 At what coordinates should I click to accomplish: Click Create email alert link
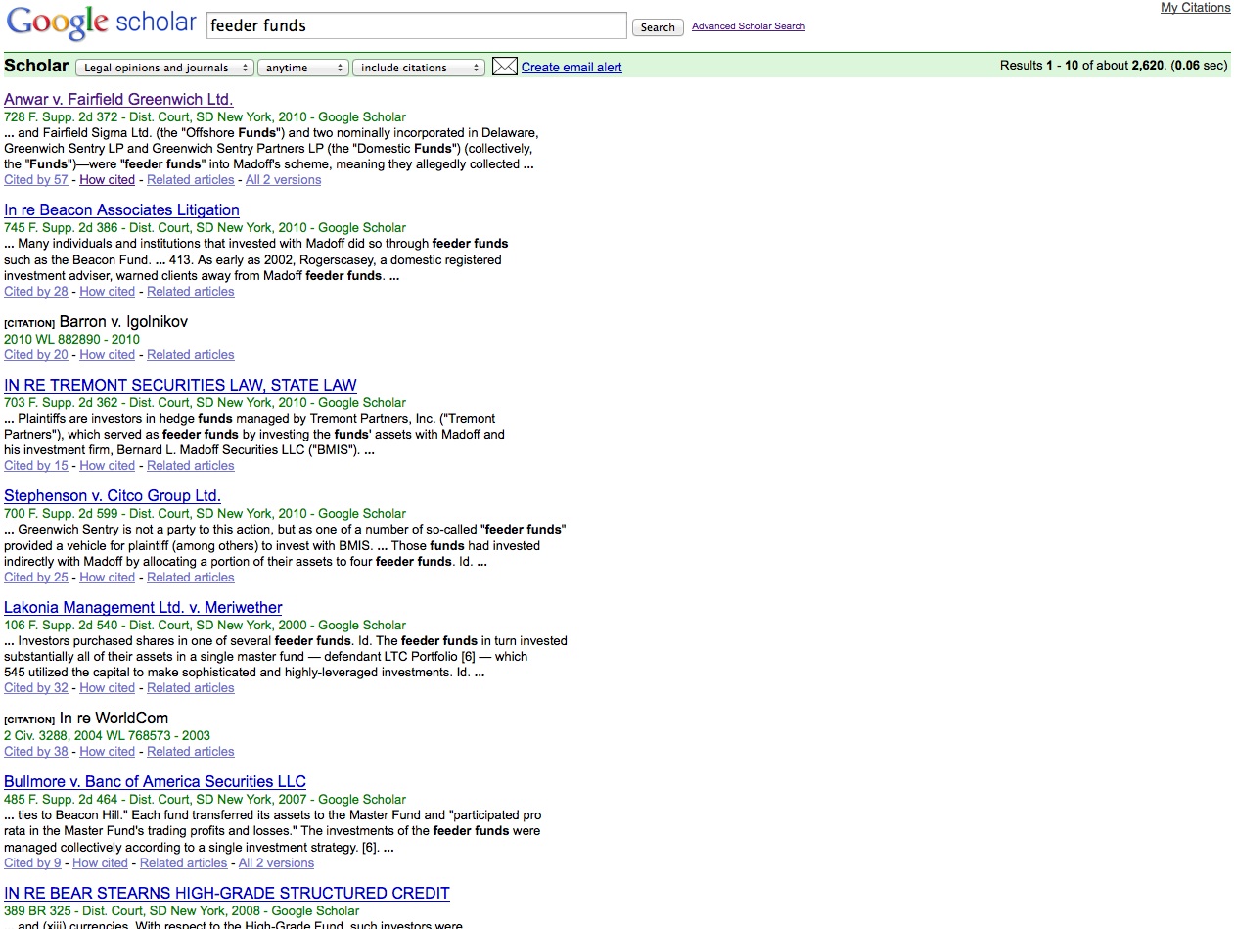tap(571, 68)
